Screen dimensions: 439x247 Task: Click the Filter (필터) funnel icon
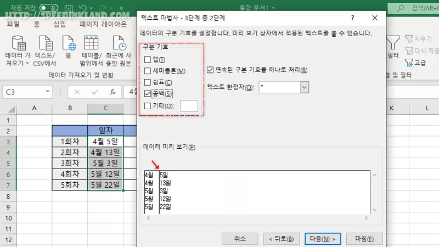tap(393, 43)
